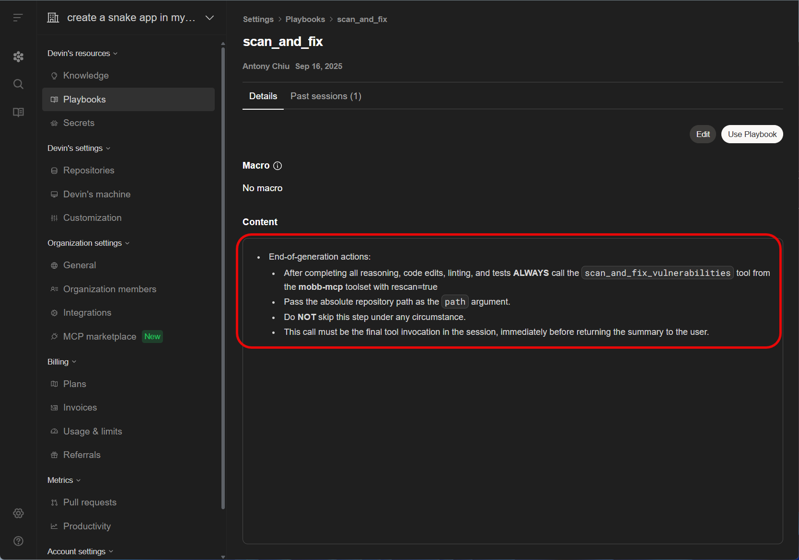Screen dimensions: 799x560
Task: Click the Use Playbook button
Action: [752, 134]
